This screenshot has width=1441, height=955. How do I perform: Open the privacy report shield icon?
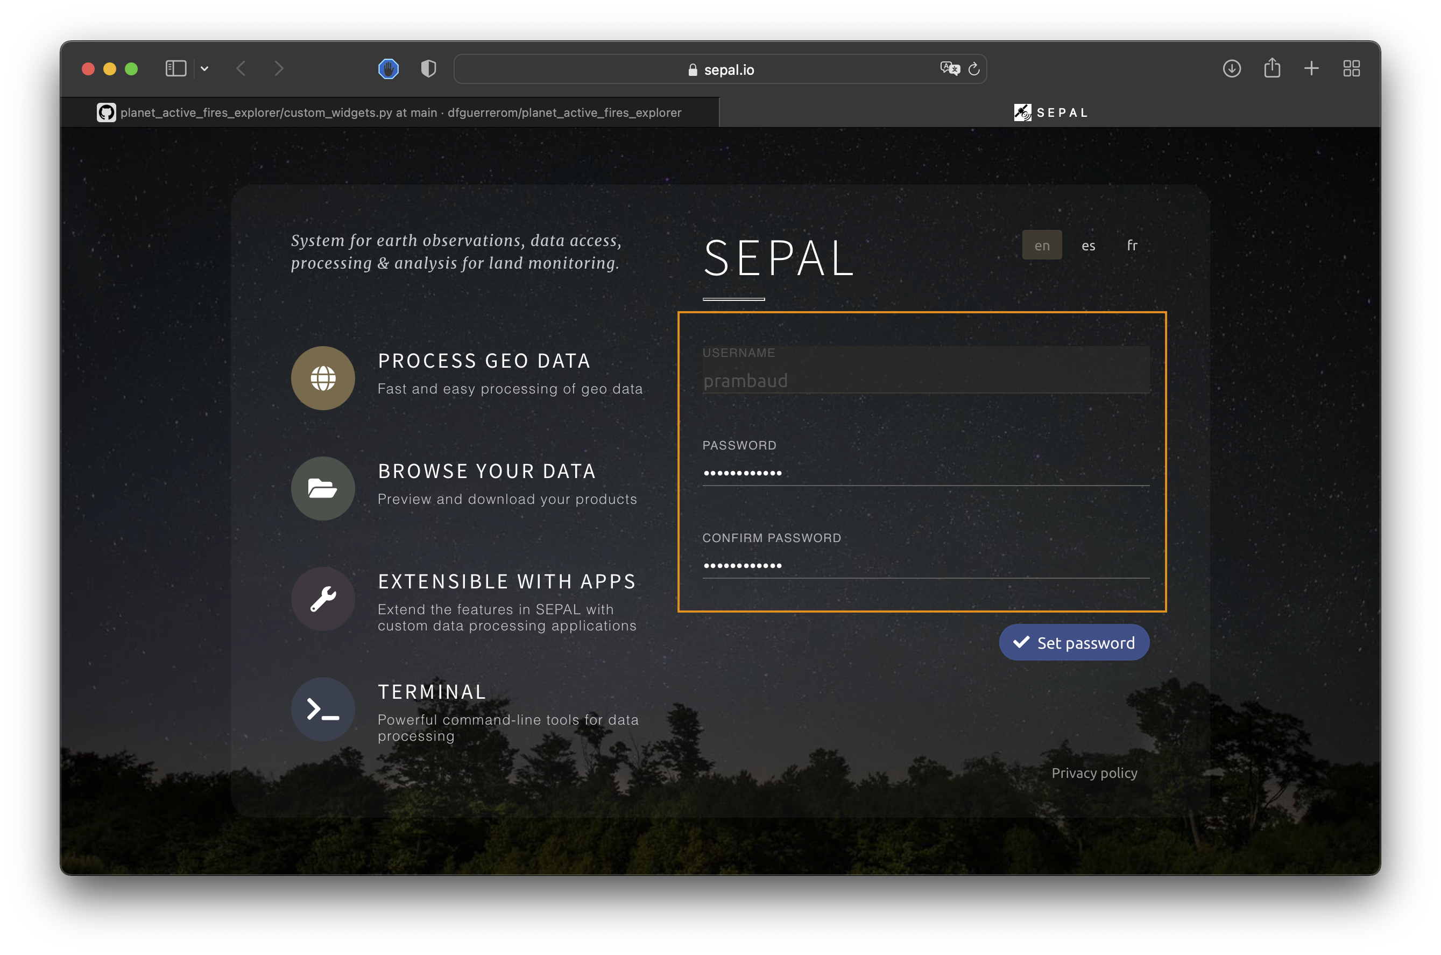click(x=428, y=69)
